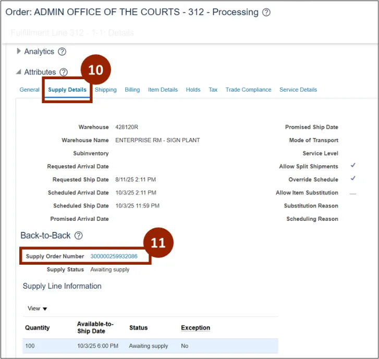Click help icon next to Back-to-Back
Viewport: 379px width, 359px height.
(78, 236)
